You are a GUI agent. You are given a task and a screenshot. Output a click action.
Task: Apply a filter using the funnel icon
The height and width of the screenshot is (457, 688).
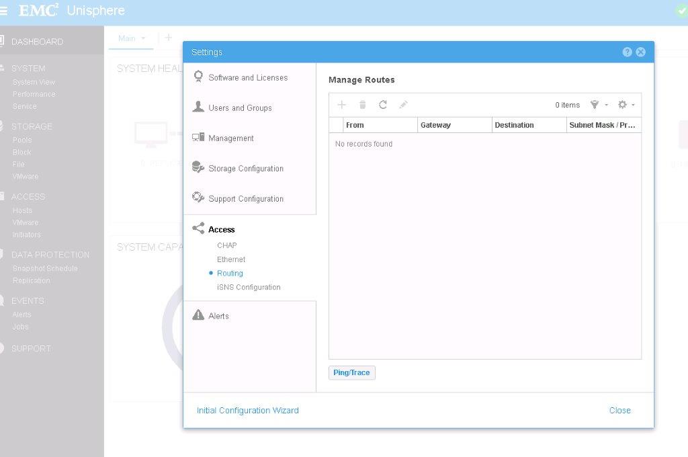tap(594, 105)
